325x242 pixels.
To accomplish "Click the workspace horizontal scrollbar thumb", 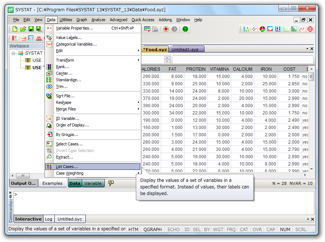I will (x=23, y=176).
